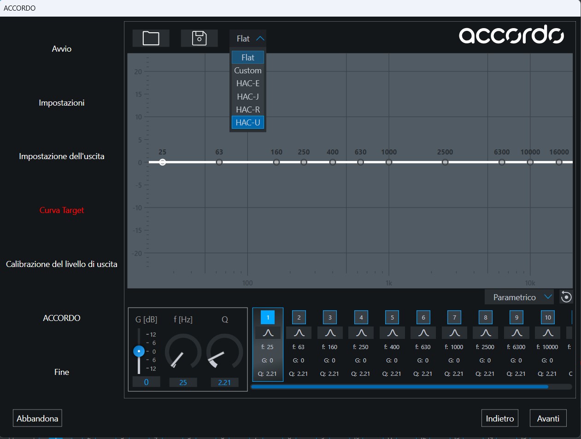Viewport: 581px width, 439px height.
Task: Pick the HAC-U curve preset
Action: point(248,122)
